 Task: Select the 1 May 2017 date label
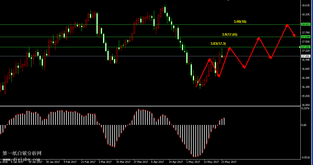click(x=193, y=162)
